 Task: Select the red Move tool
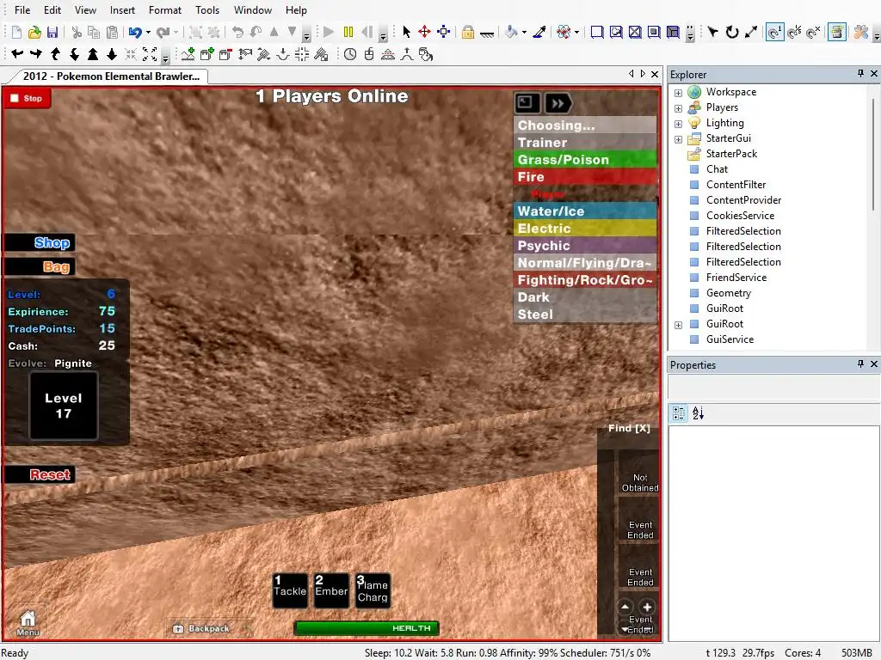click(x=425, y=32)
